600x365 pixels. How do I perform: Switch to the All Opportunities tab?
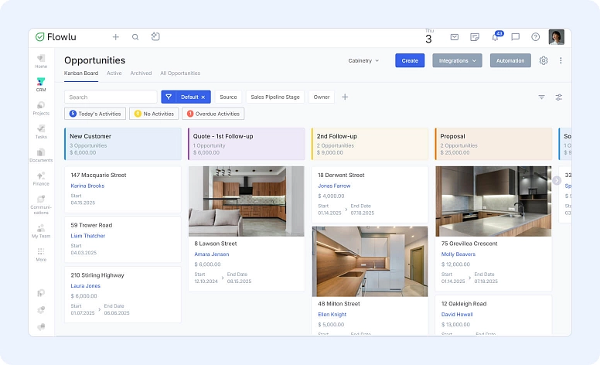pos(180,73)
